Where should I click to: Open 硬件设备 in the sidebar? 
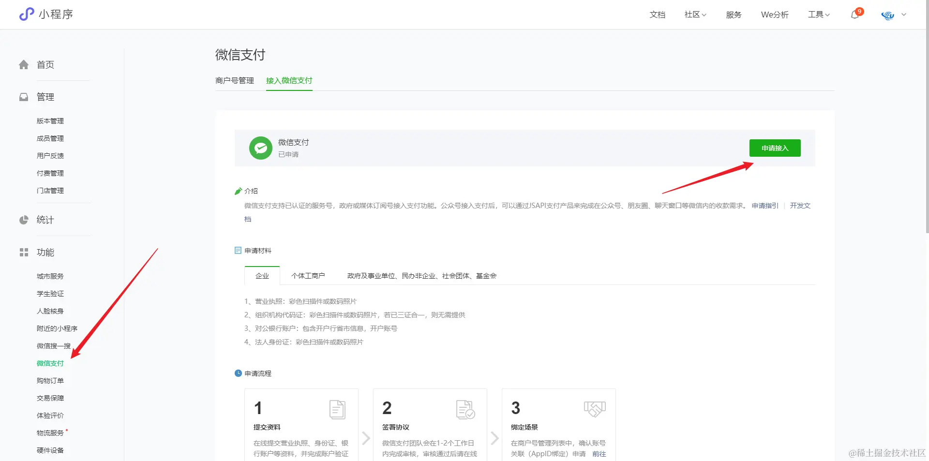click(50, 450)
